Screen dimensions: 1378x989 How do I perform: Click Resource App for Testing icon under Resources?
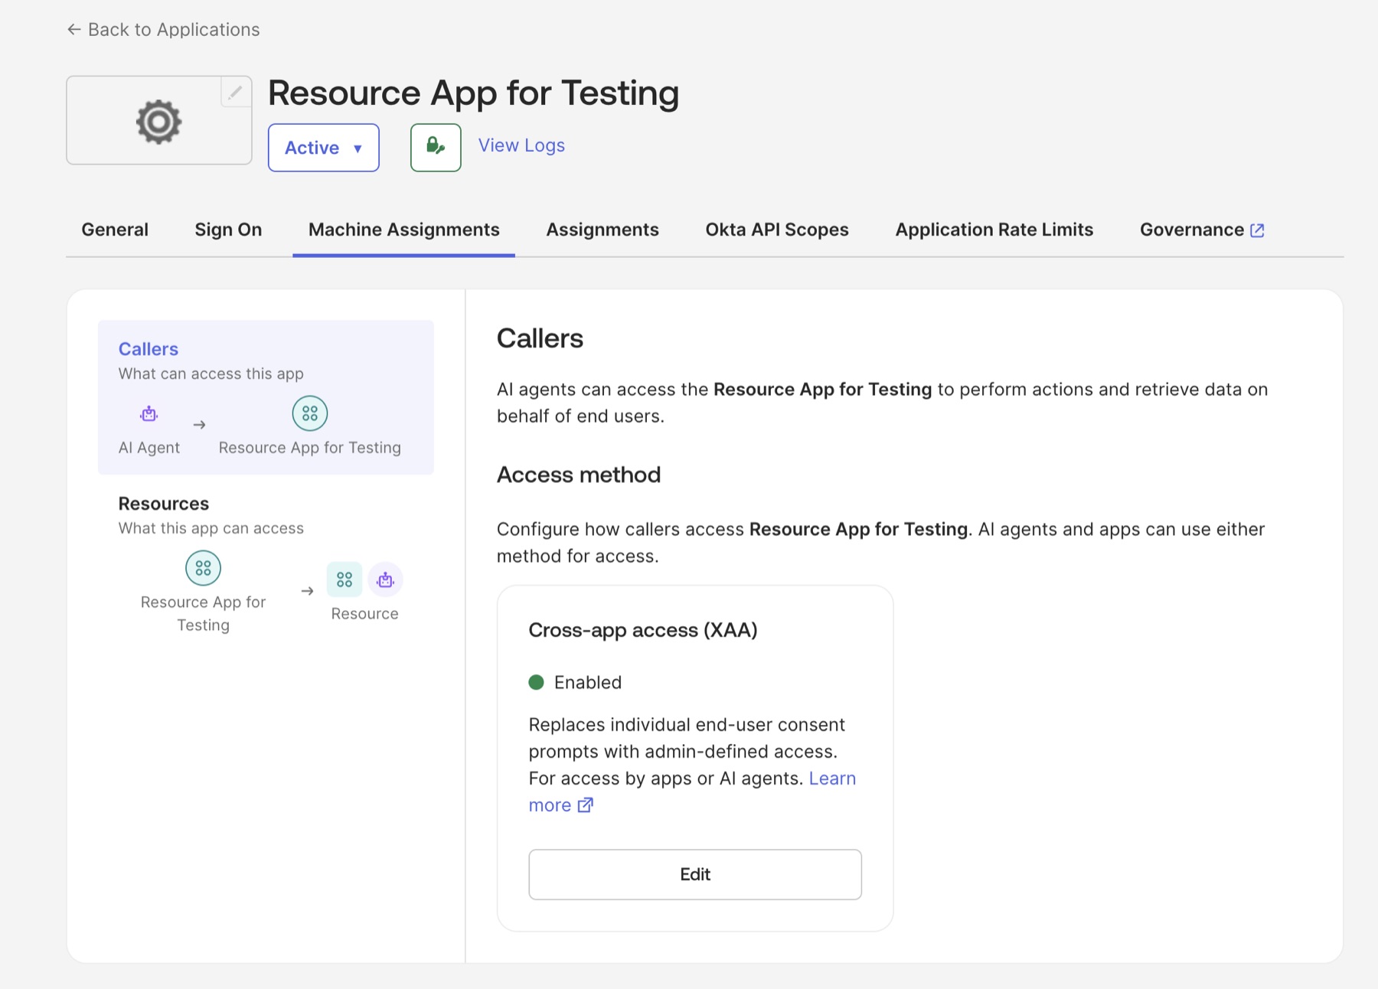[x=203, y=568]
